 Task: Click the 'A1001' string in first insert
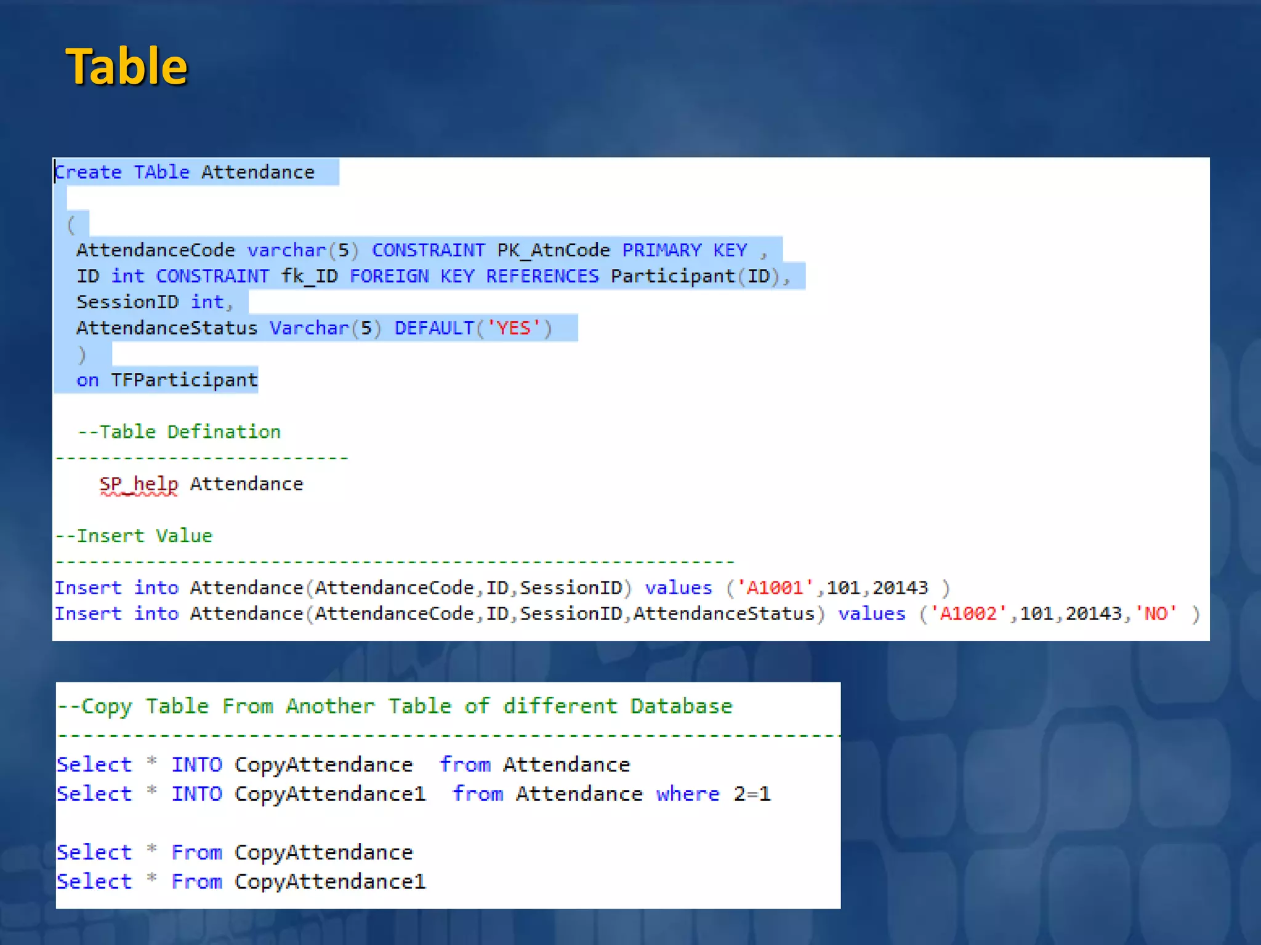(775, 588)
